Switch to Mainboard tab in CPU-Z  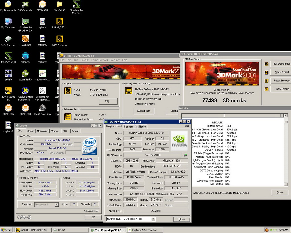43,131
